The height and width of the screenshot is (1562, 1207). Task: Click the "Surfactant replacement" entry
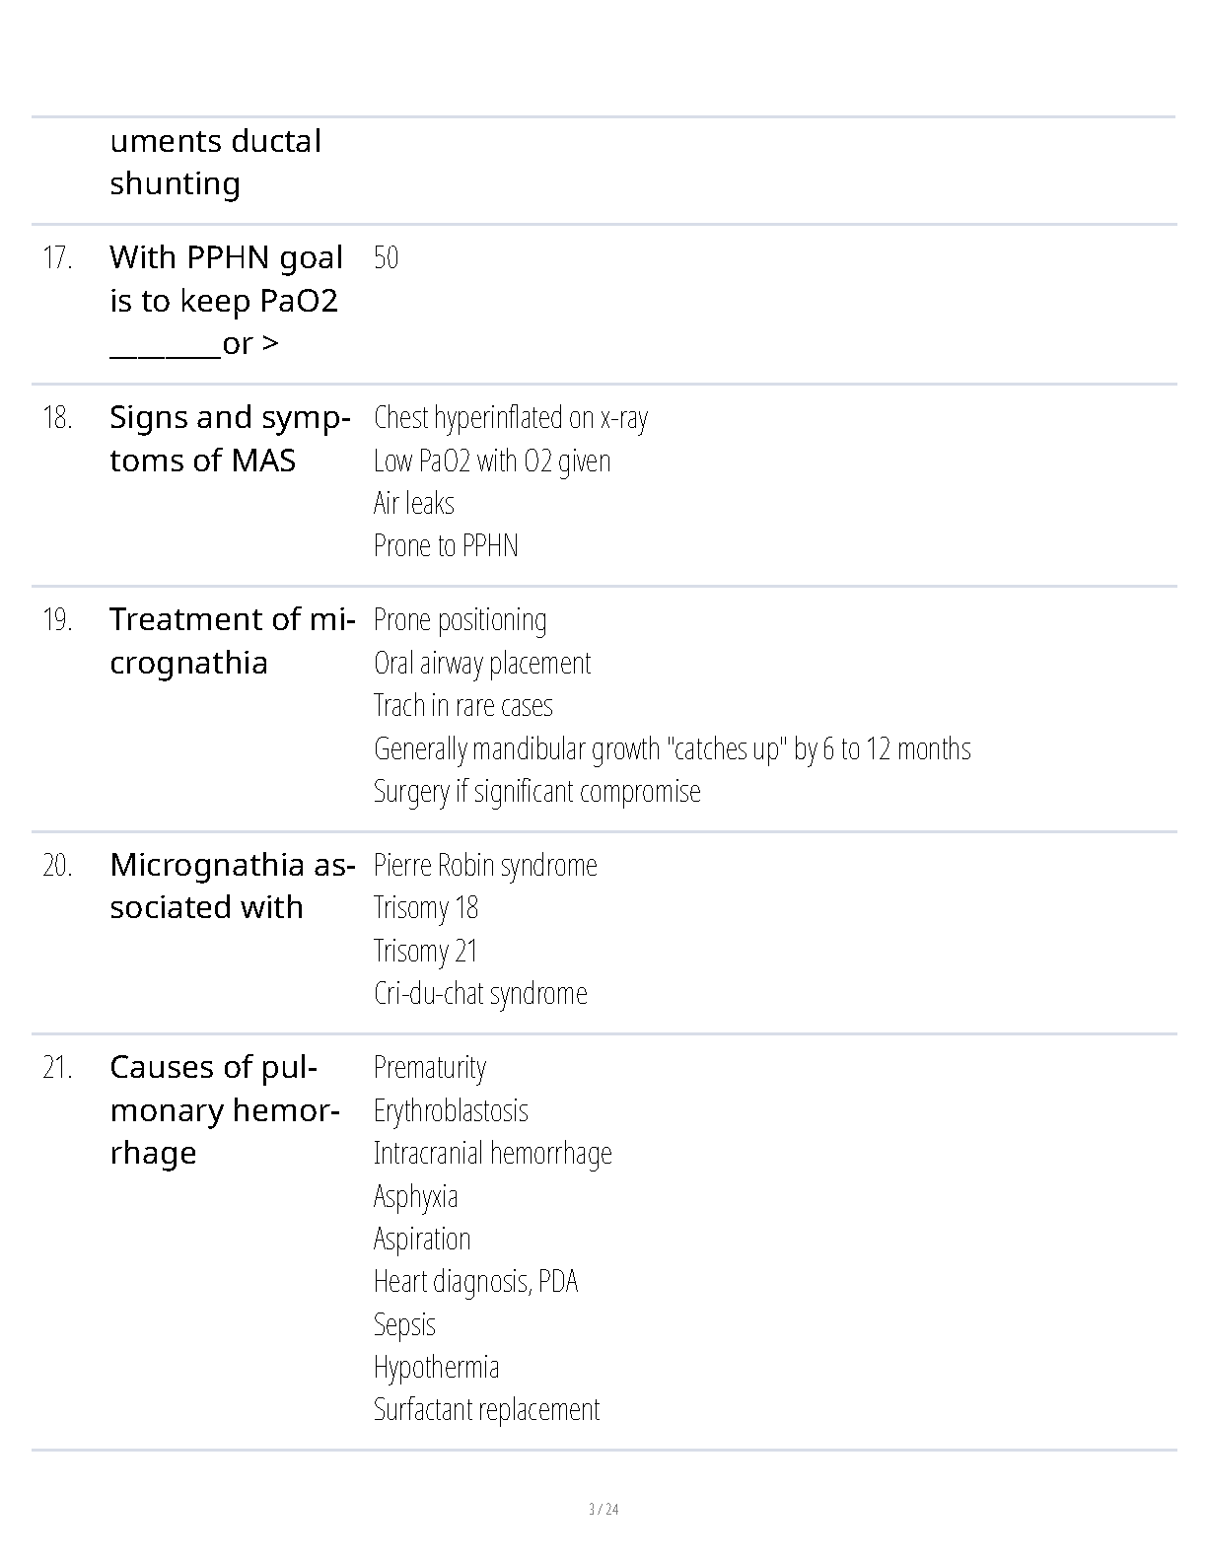click(486, 1409)
